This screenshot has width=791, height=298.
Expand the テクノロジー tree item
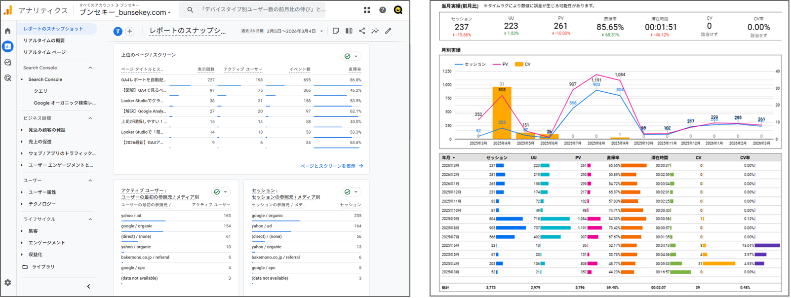pos(22,204)
